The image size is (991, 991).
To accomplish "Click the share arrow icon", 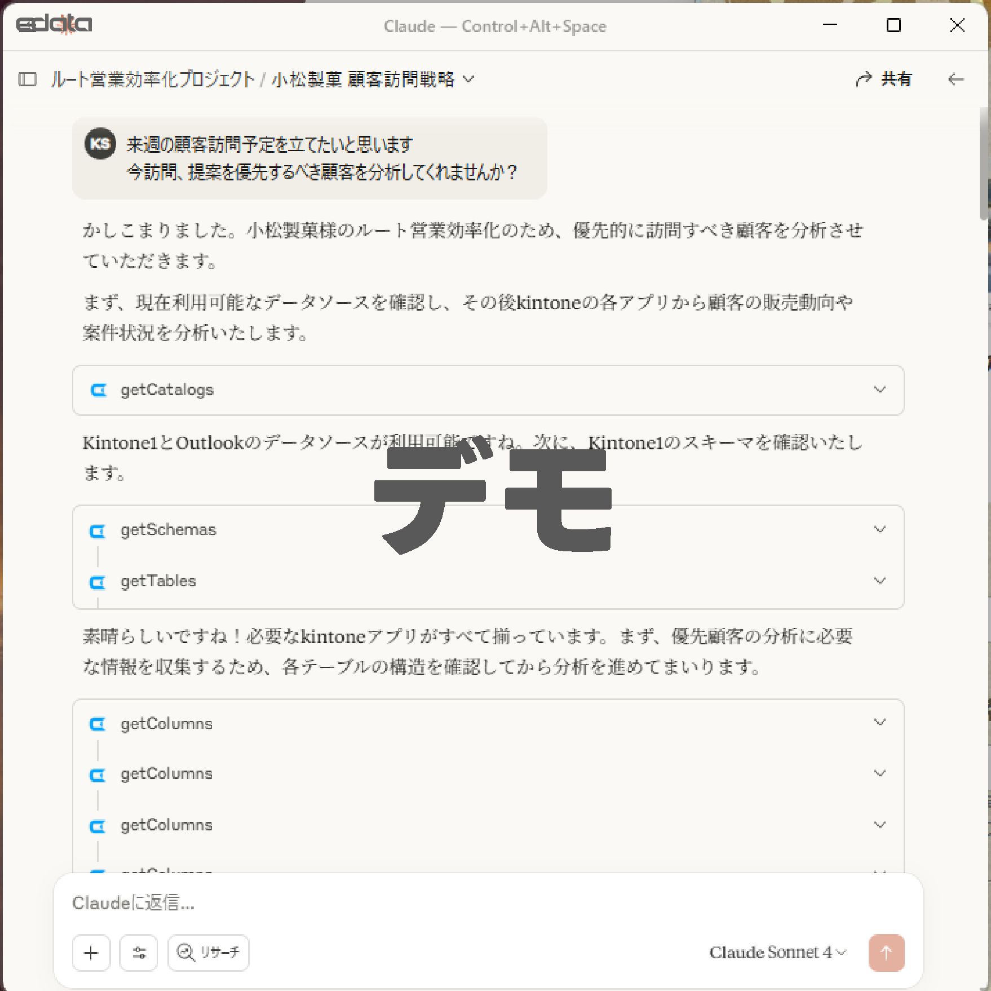I will (863, 79).
